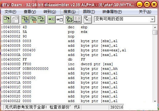Click the grayed-out return jump toolbar icon

(15, 19)
